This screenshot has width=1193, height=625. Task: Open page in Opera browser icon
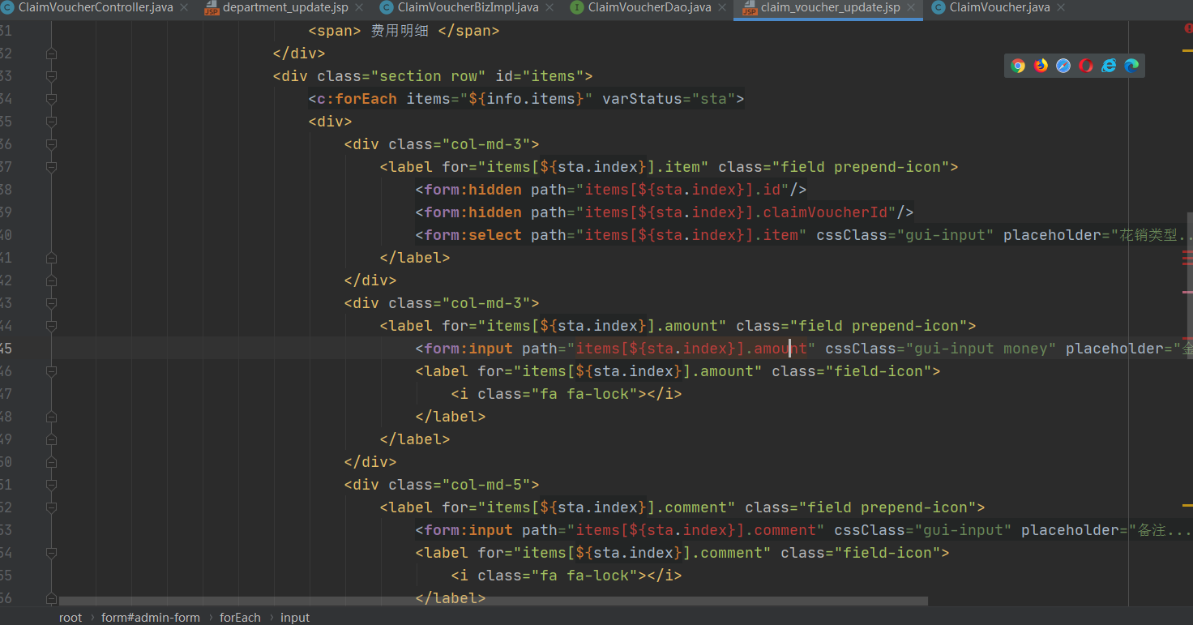tap(1086, 66)
